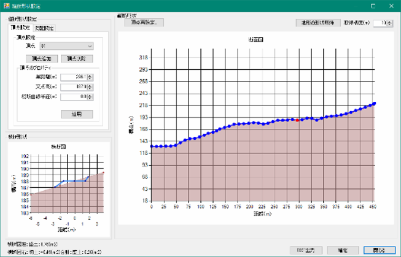Click the 318 label on the profile elevation axis
The height and width of the screenshot is (257, 401).
click(x=144, y=58)
